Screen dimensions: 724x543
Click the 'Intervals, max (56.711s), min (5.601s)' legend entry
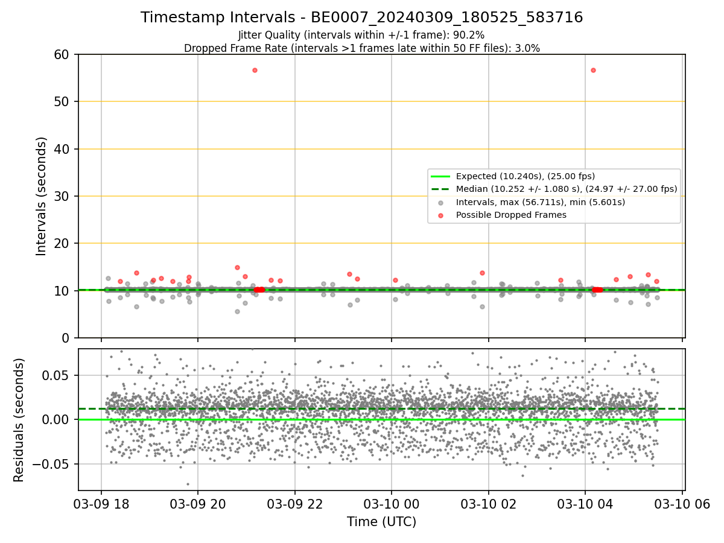(541, 202)
